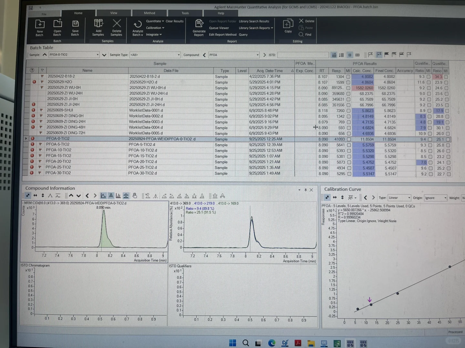Screen dimensions: 465x348
Task: Open an existing batch with Open Batch
Action: click(57, 28)
